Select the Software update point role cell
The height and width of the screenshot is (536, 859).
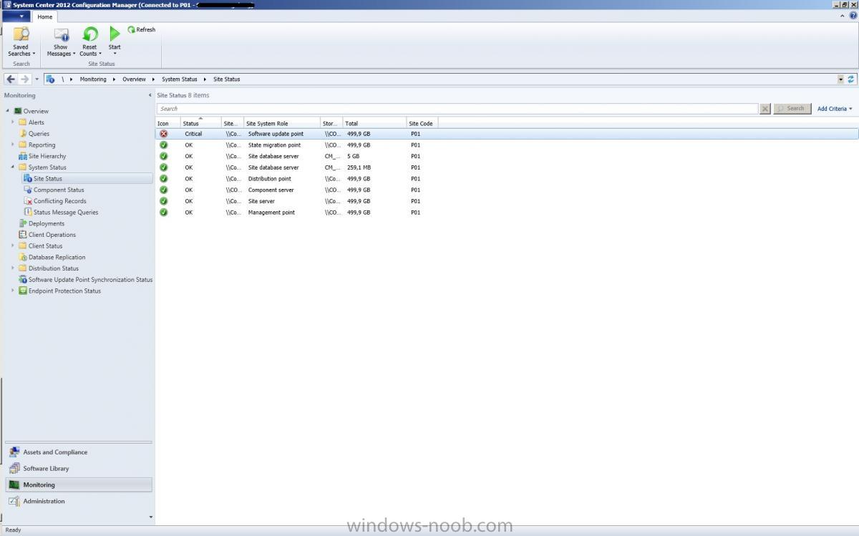[276, 134]
